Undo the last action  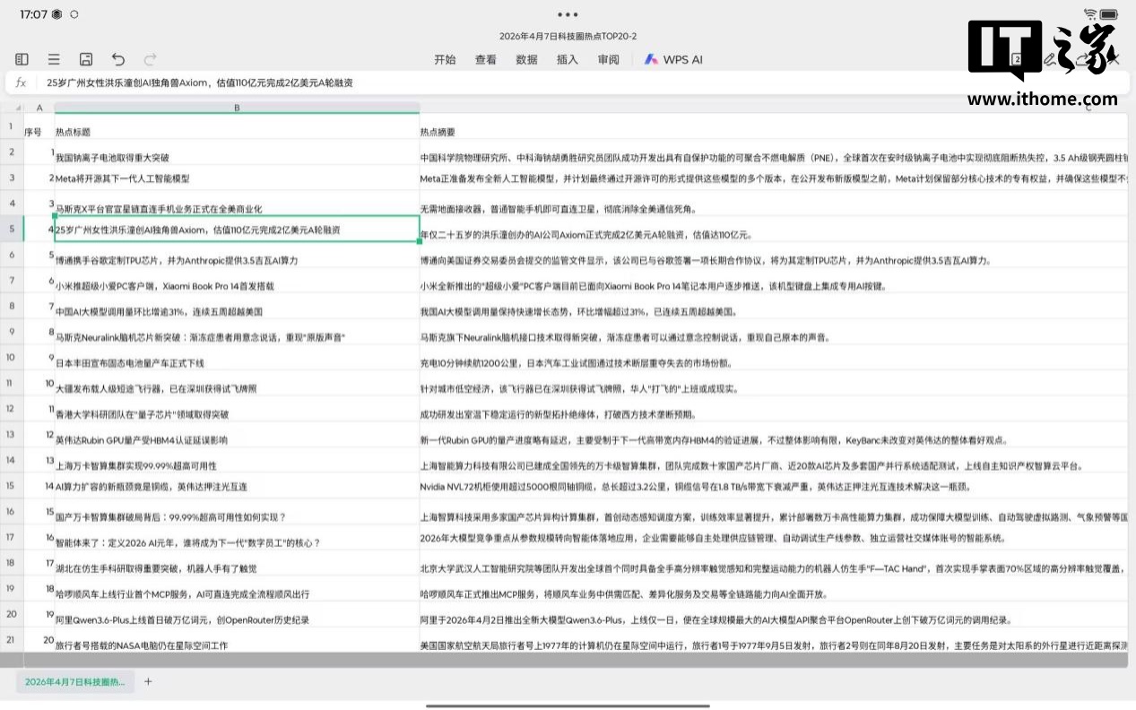(118, 59)
